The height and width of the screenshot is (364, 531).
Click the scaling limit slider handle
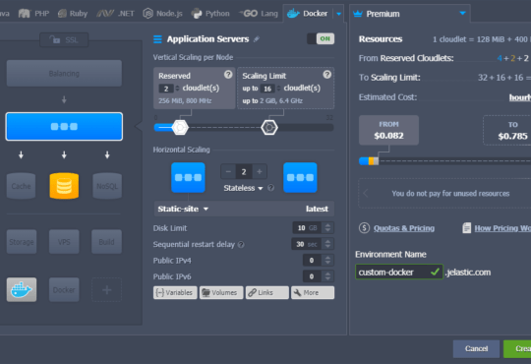click(x=269, y=128)
